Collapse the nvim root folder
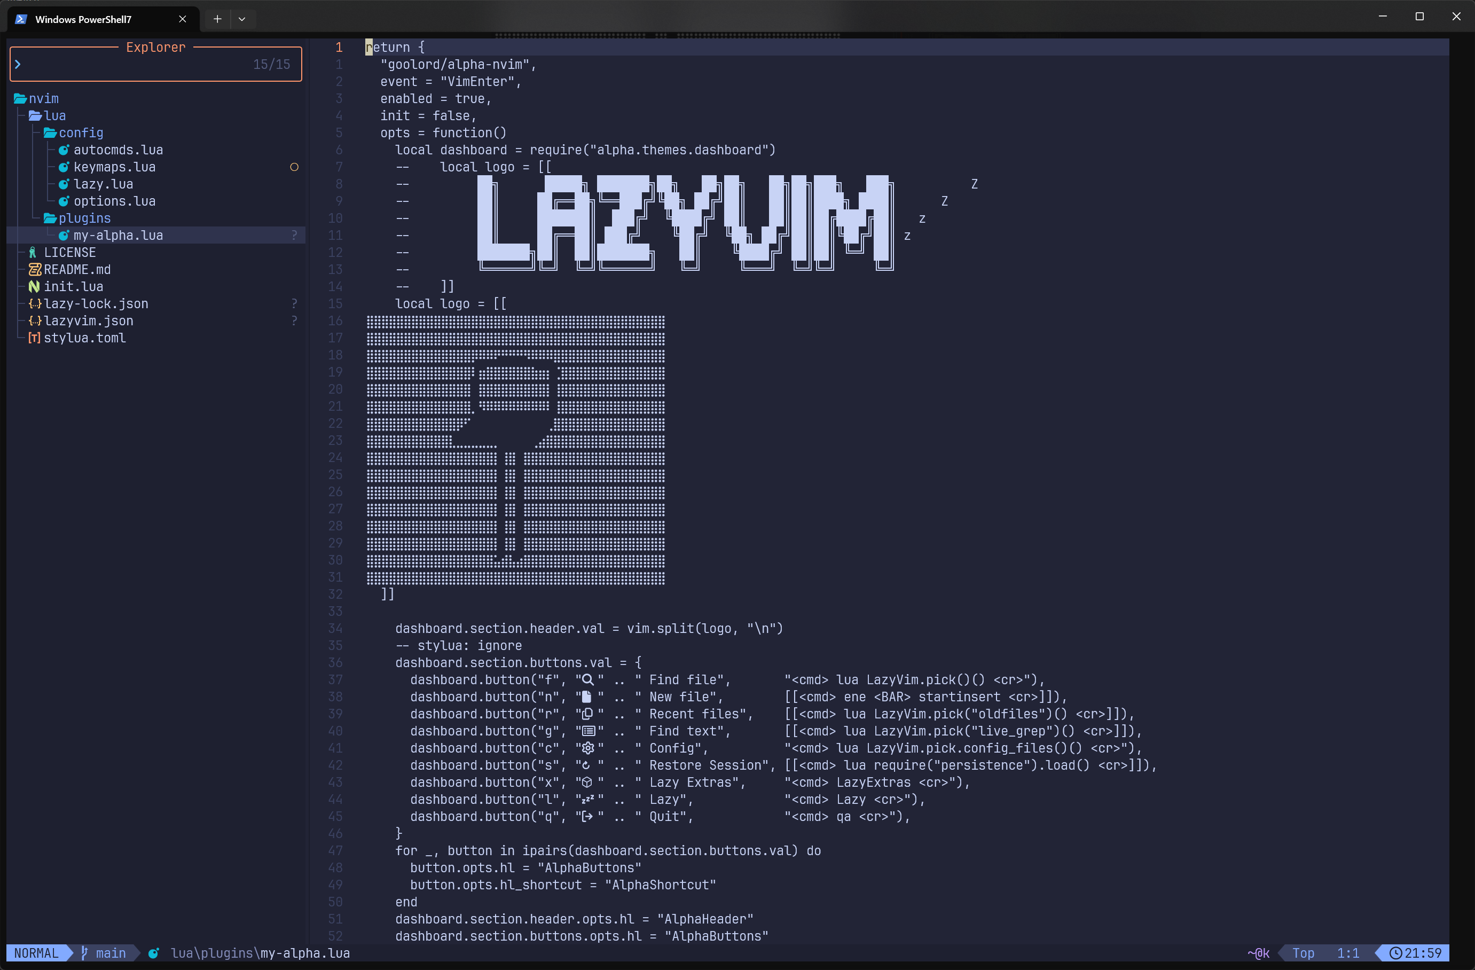The height and width of the screenshot is (970, 1475). pyautogui.click(x=36, y=99)
